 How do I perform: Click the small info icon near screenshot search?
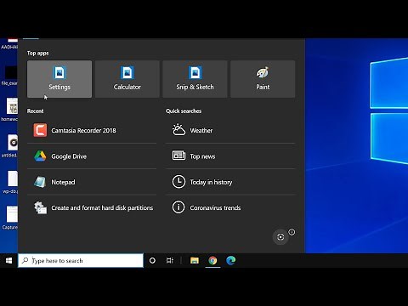click(x=292, y=232)
